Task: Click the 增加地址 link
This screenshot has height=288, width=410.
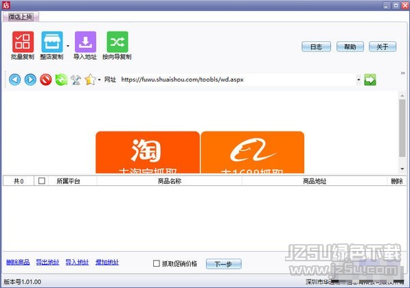Action: tap(107, 262)
